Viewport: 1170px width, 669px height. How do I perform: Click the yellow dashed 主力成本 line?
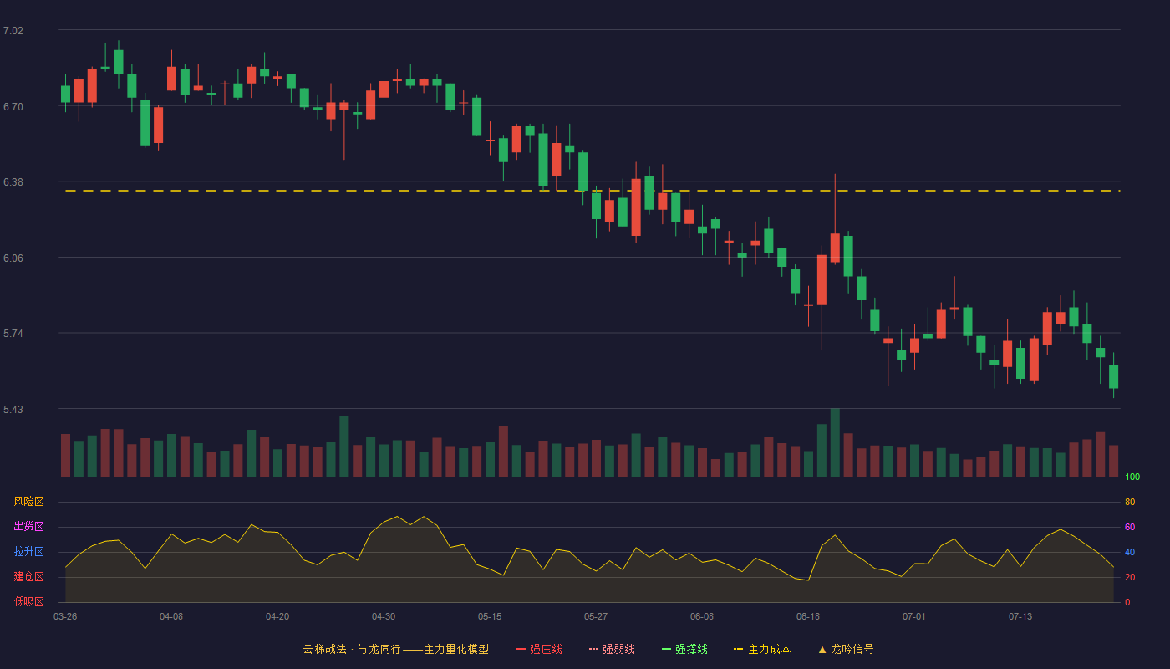pos(593,191)
